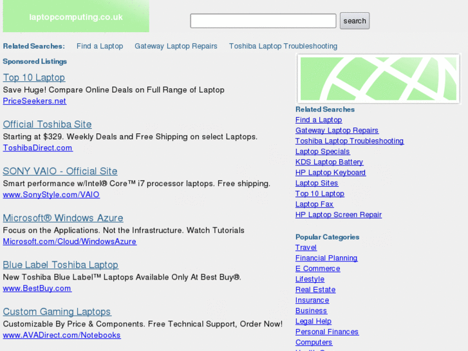Image resolution: width=468 pixels, height=351 pixels.
Task: Open the Top 10 Laptop sponsored listing title
Action: (x=34, y=77)
